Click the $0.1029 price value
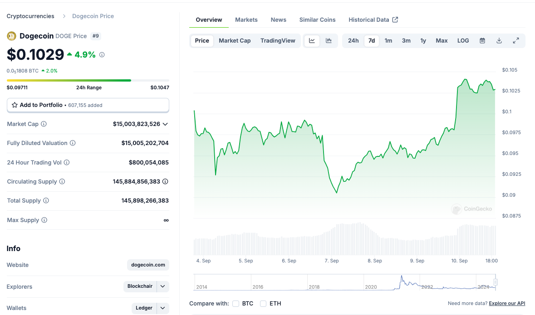This screenshot has width=535, height=315. tap(35, 54)
